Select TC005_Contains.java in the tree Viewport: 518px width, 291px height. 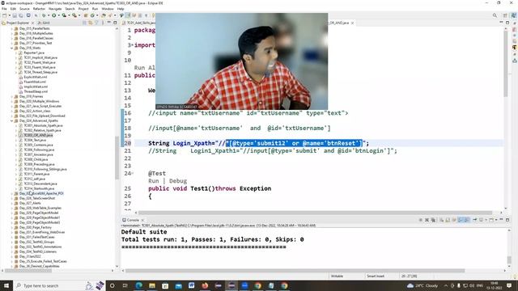tap(38, 145)
